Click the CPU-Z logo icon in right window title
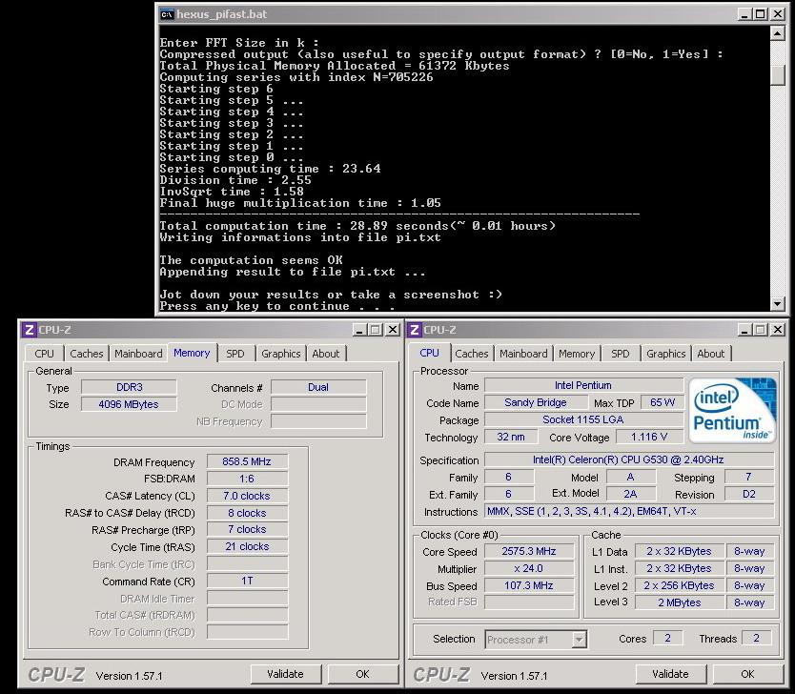 pos(415,330)
